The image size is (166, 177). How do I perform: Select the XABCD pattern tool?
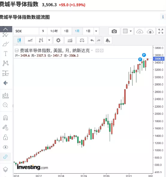click(5, 63)
